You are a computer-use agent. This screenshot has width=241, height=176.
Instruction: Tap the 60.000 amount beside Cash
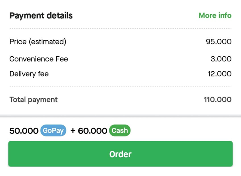point(92,131)
